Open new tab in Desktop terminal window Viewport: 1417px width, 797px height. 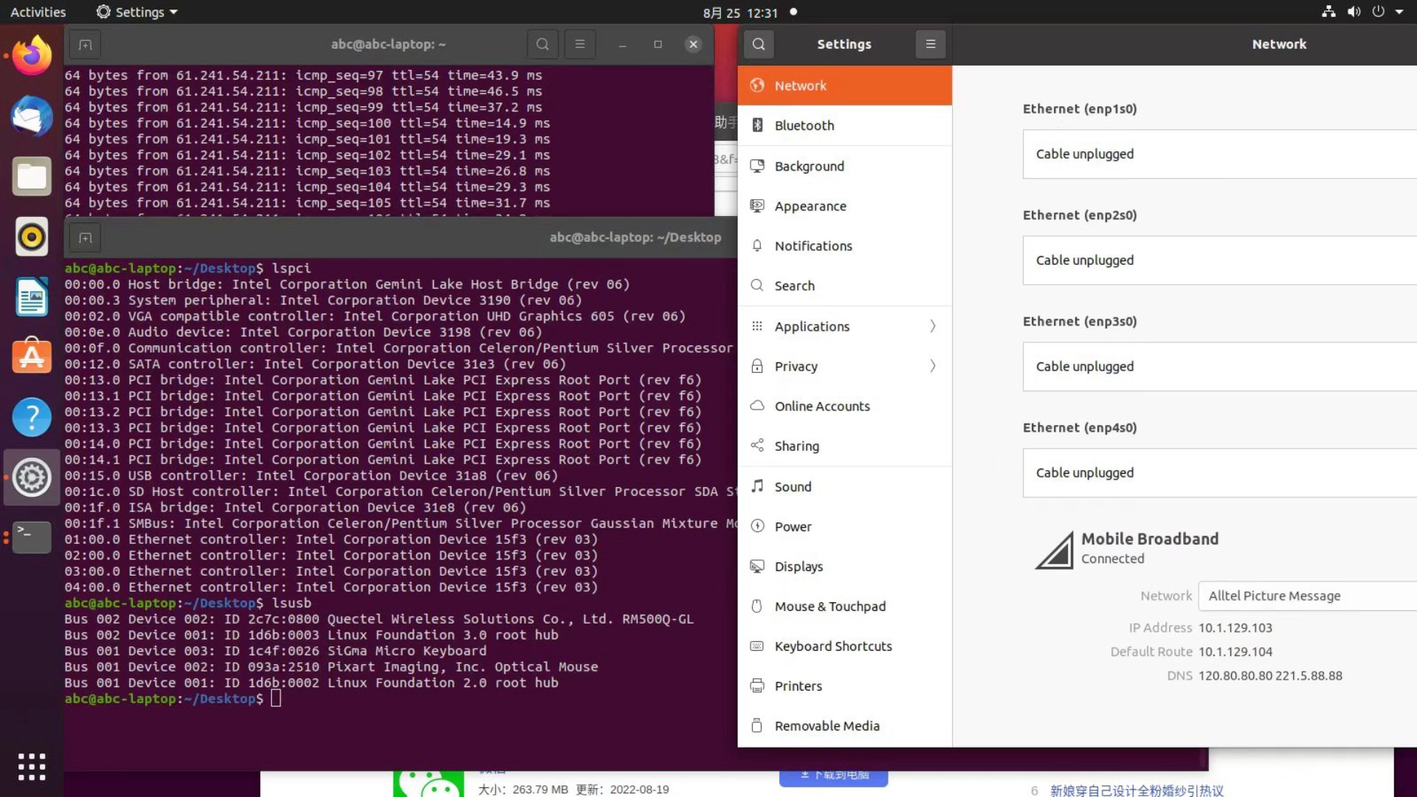(86, 238)
